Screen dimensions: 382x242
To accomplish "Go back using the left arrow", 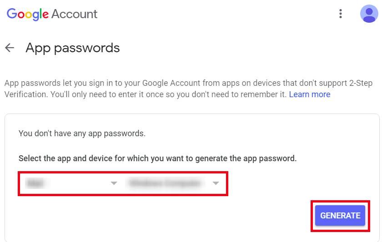I will pos(10,48).
